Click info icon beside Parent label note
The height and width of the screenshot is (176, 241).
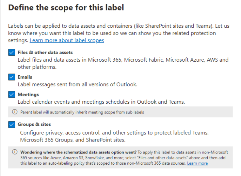tap(15, 112)
